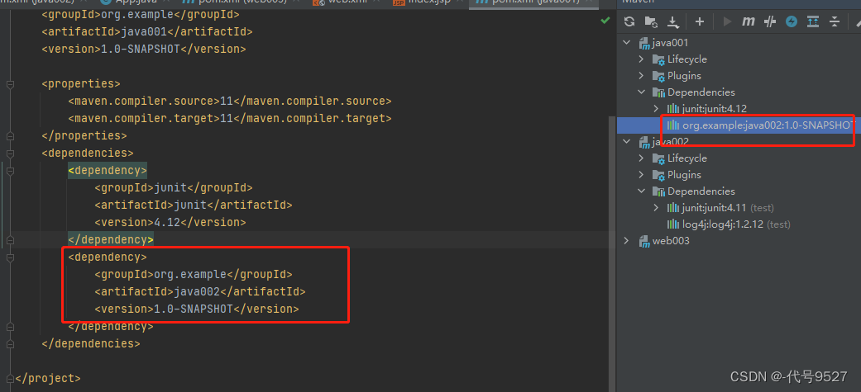
Task: Click the java001 module icon
Action: [644, 43]
